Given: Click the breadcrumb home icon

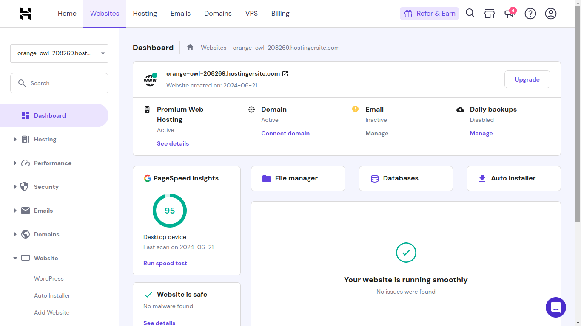Looking at the screenshot, I should (x=190, y=48).
